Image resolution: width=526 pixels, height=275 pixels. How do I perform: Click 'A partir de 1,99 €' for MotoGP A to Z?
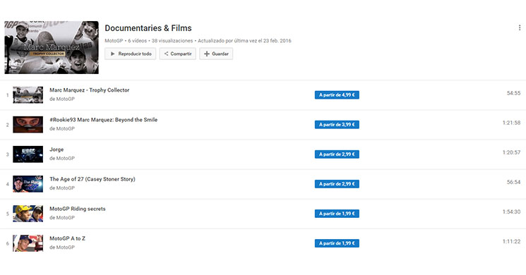(337, 243)
